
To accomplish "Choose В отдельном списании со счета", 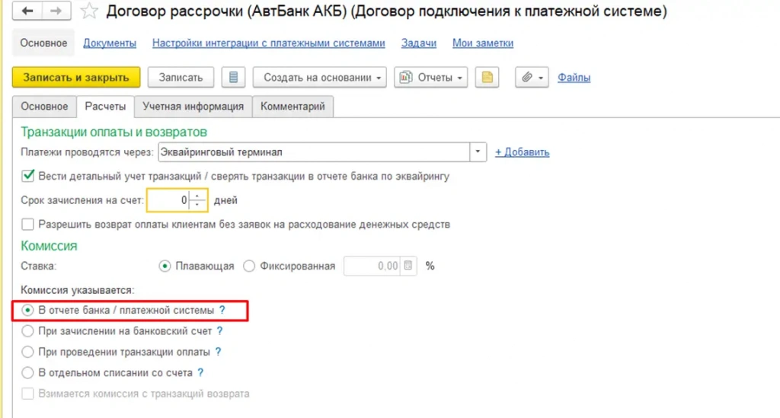I will [x=27, y=373].
